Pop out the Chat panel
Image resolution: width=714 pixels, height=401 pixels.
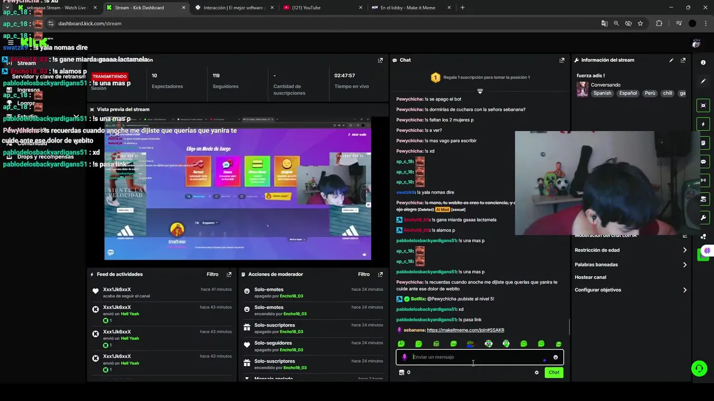coord(562,60)
